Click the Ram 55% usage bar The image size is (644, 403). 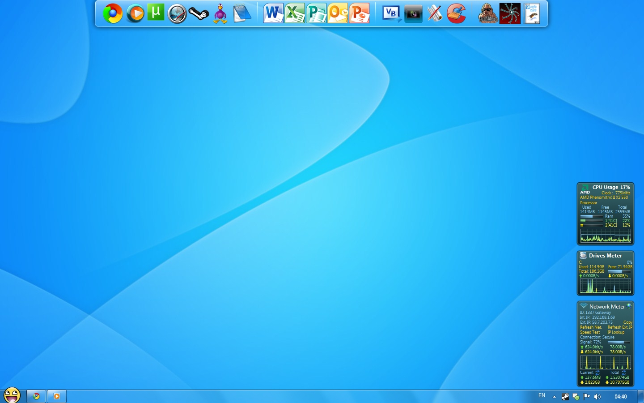(591, 216)
